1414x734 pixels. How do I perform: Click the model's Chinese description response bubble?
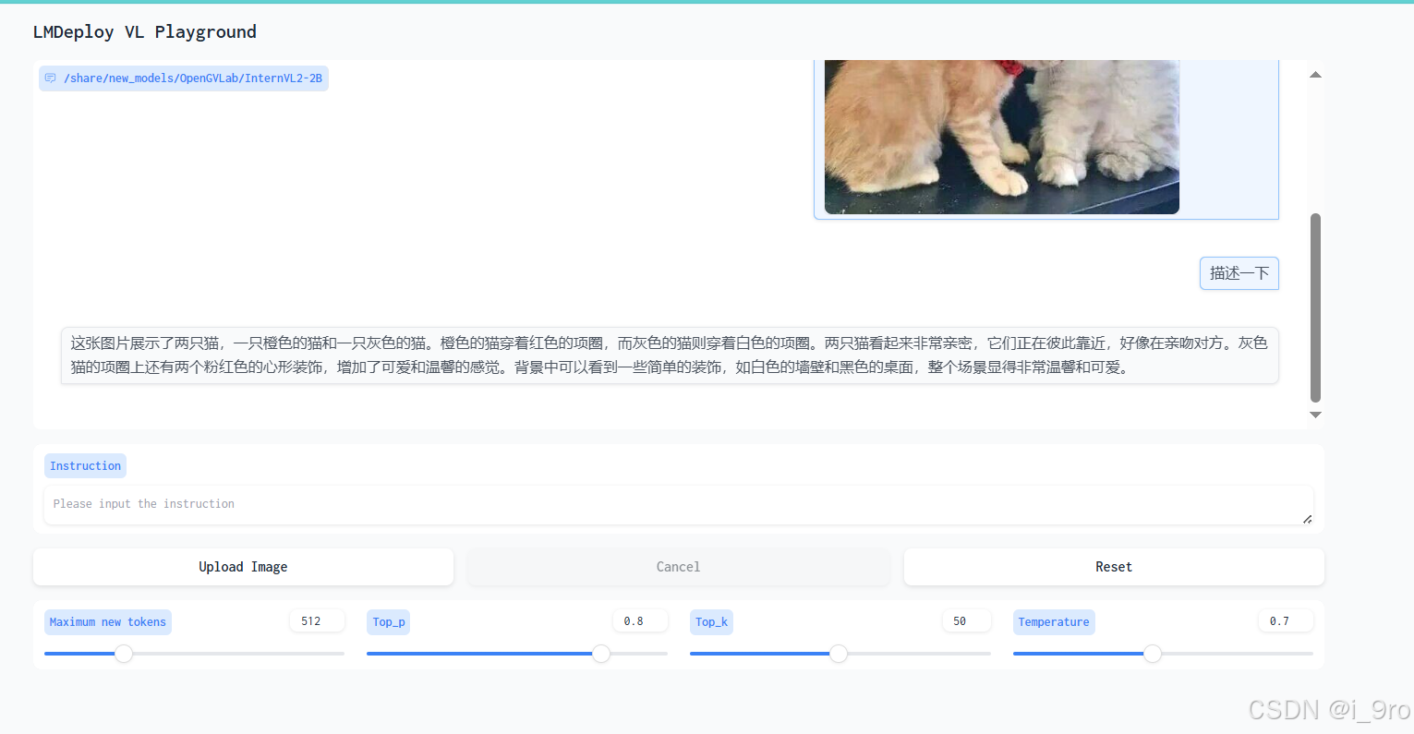[x=670, y=355]
